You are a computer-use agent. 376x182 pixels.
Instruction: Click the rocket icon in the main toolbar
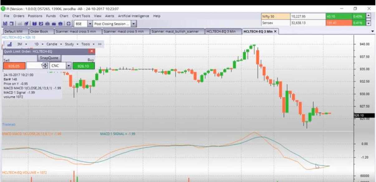click(x=27, y=24)
